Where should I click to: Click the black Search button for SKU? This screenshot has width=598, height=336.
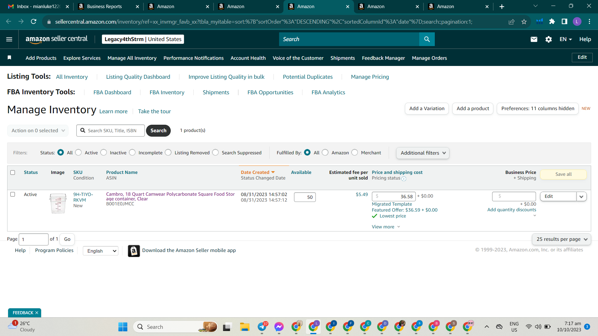[x=158, y=131]
